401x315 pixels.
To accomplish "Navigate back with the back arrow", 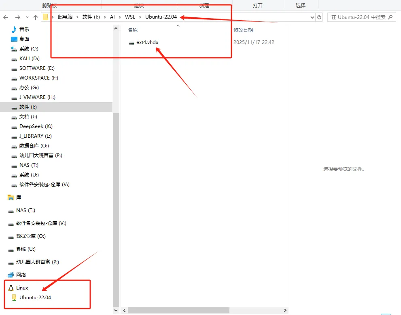I will coord(6,17).
